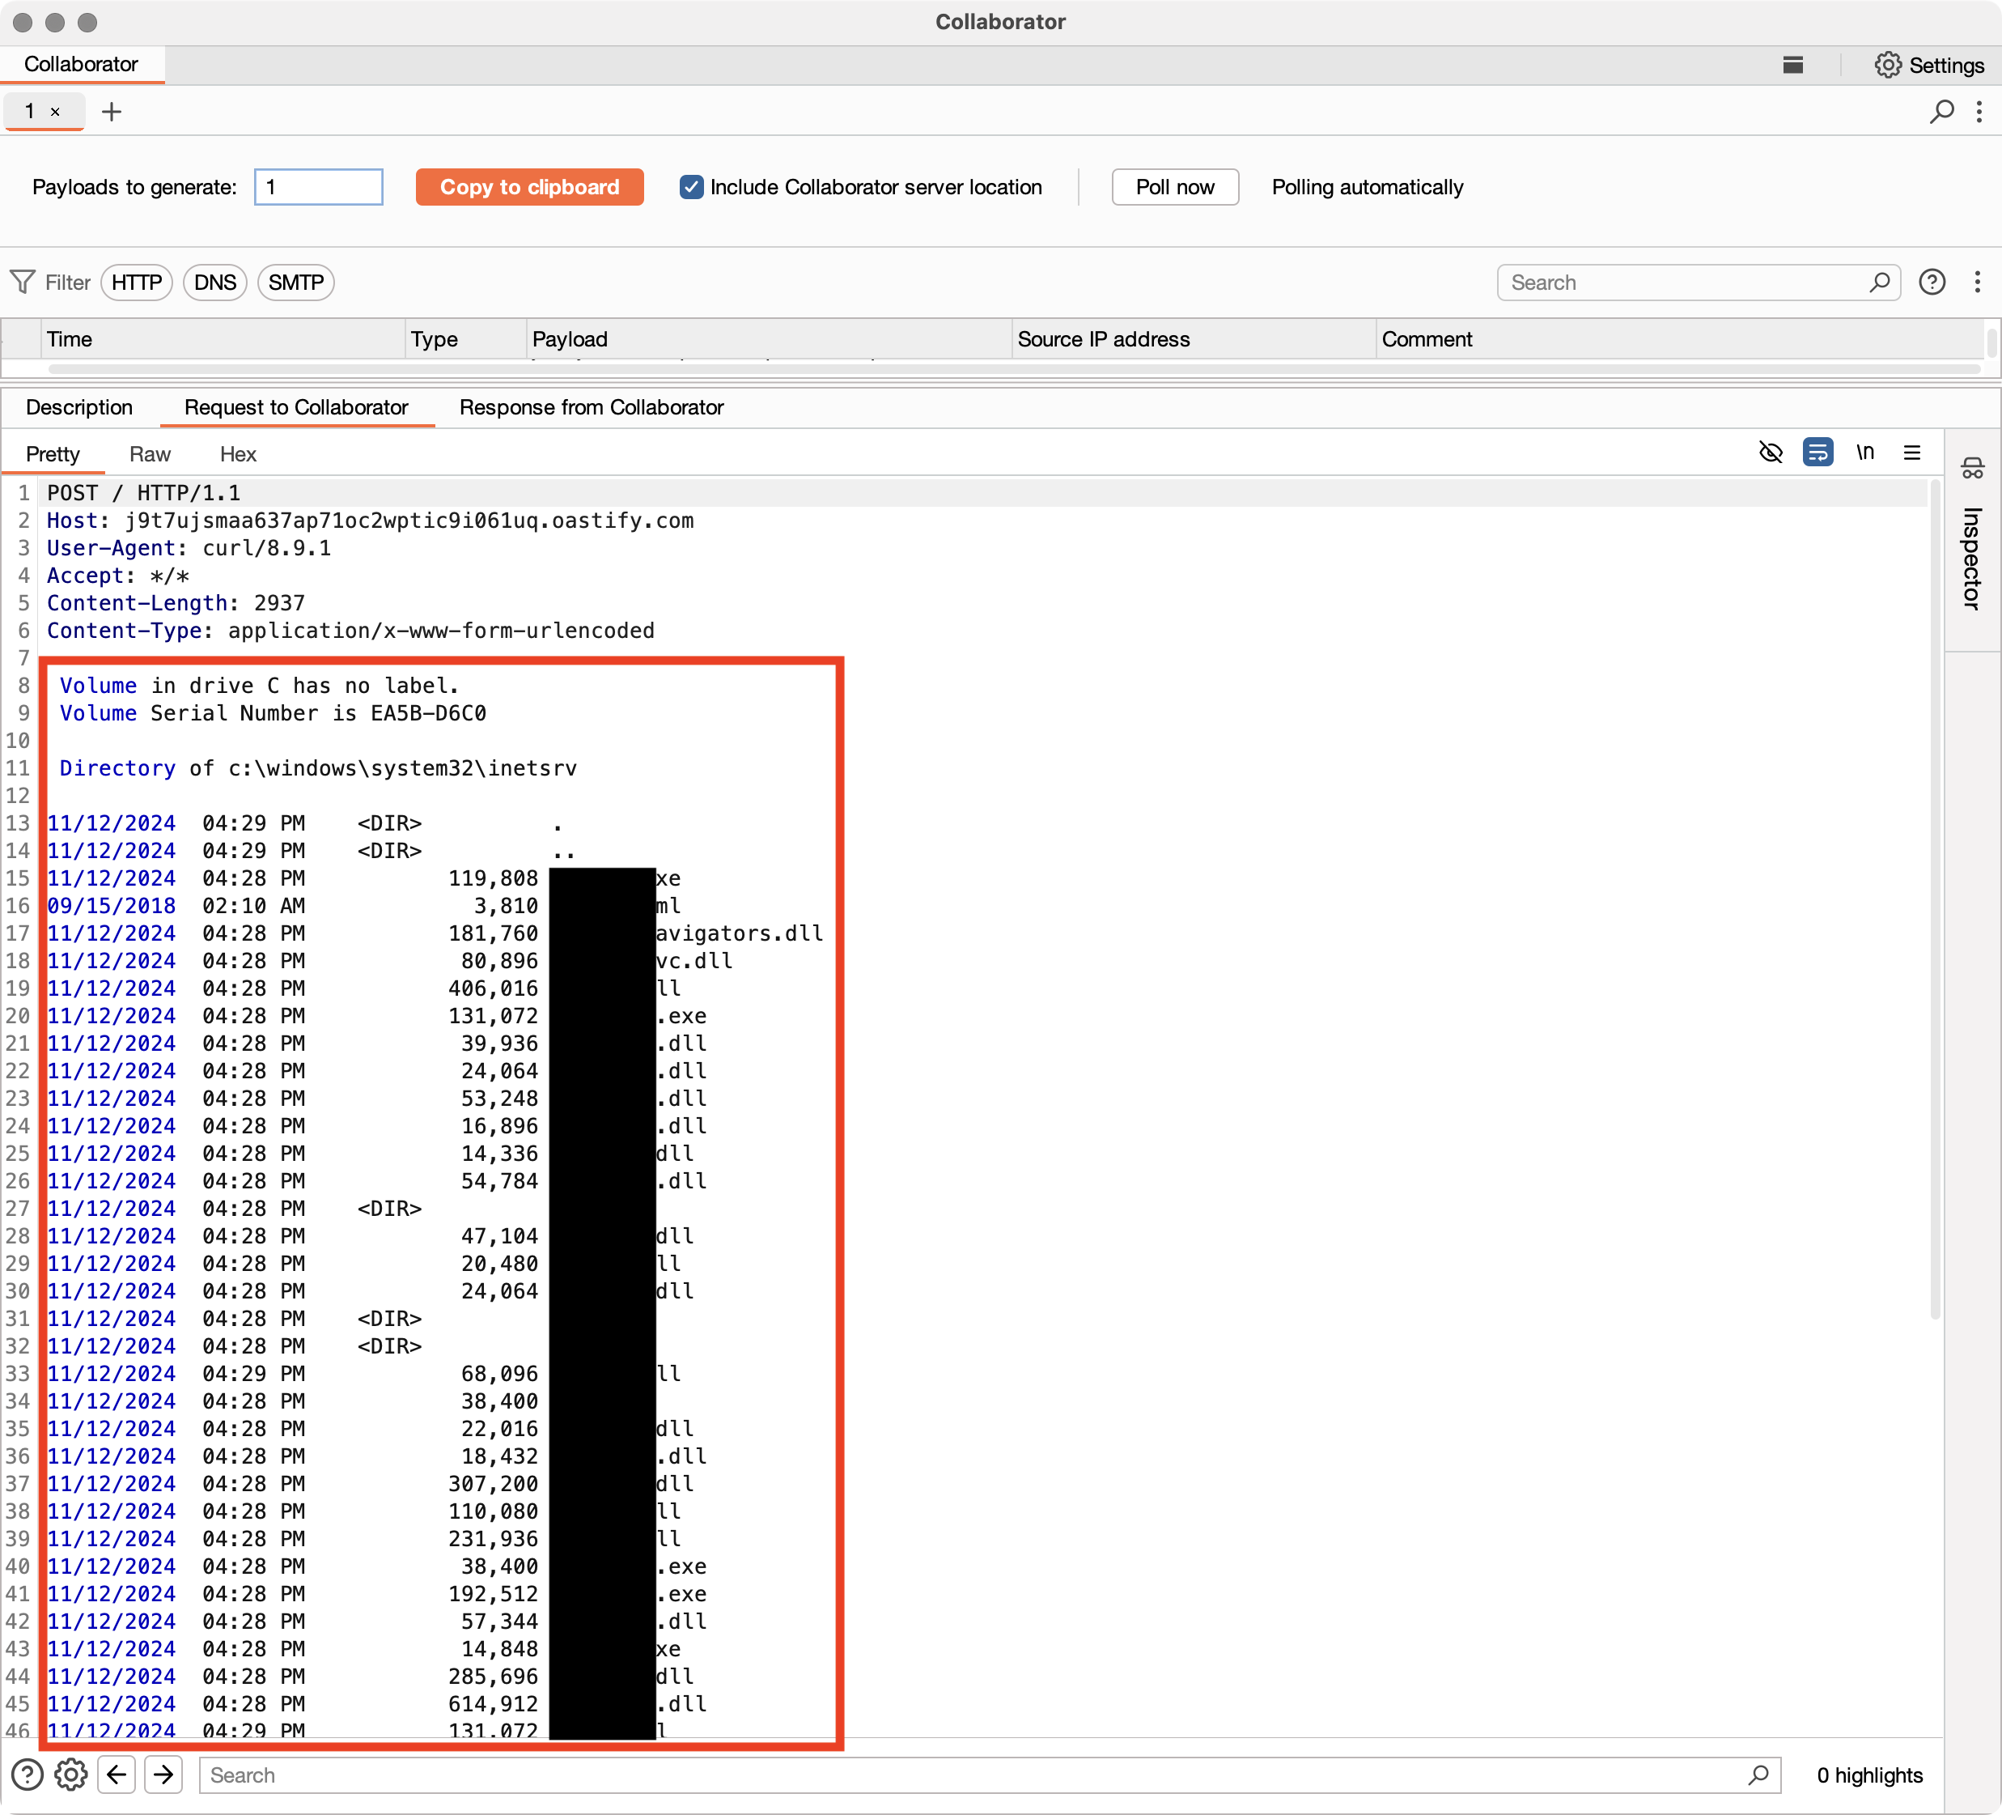Click the vertical Inspector label
This screenshot has width=2002, height=1815.
[x=1972, y=559]
